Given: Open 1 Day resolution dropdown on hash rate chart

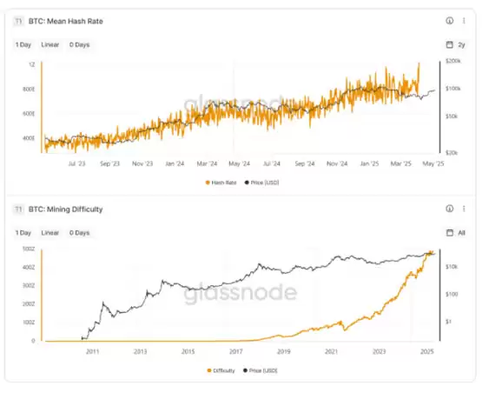Looking at the screenshot, I should (23, 44).
